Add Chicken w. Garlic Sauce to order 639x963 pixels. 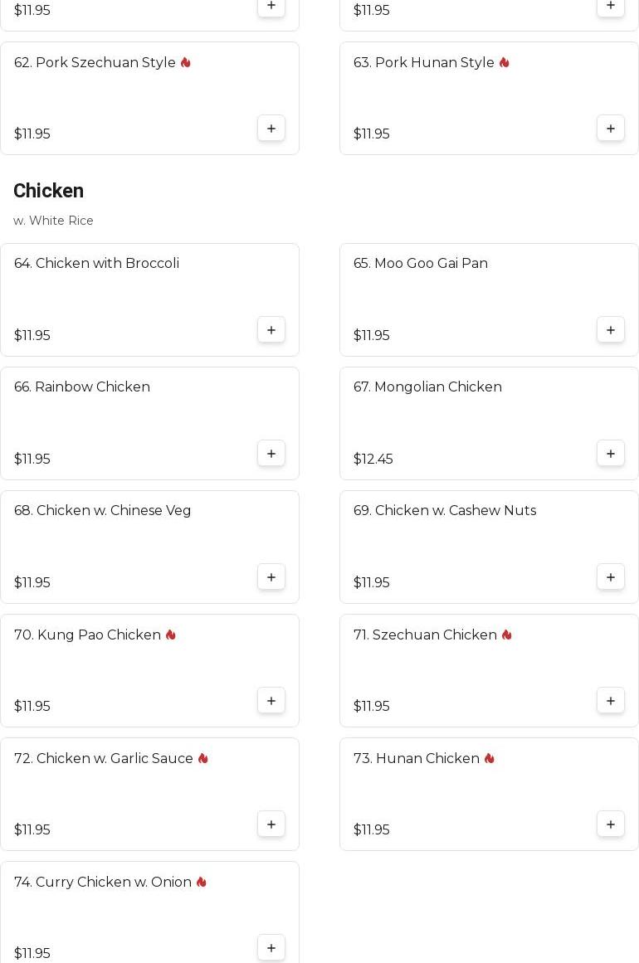271,824
